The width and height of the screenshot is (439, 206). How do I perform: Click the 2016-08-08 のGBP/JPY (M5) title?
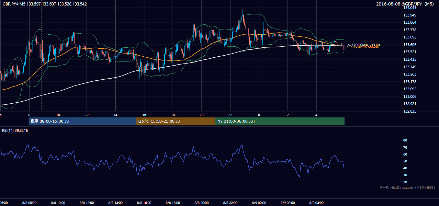[x=406, y=4]
